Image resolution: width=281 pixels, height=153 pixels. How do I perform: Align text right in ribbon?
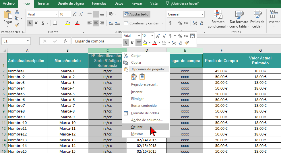(x=102, y=23)
